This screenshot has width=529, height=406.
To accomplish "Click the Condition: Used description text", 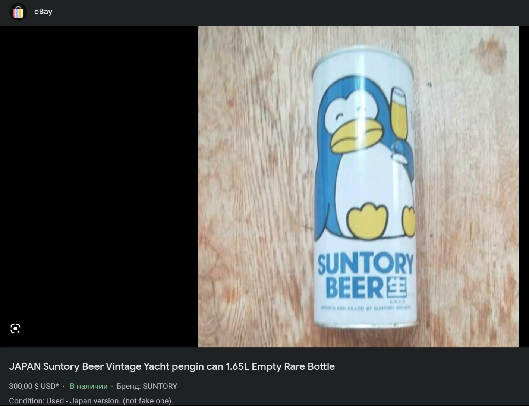I will tap(91, 401).
